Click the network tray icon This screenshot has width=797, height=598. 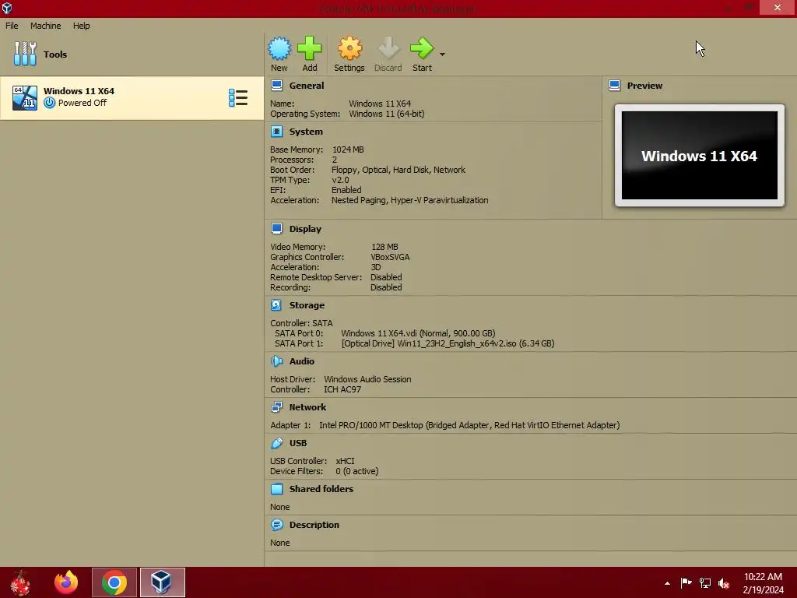pos(705,583)
